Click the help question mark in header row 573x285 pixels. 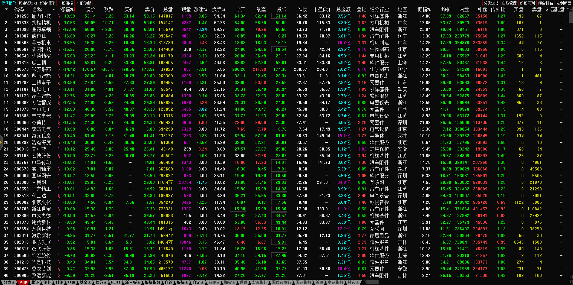coord(568,9)
